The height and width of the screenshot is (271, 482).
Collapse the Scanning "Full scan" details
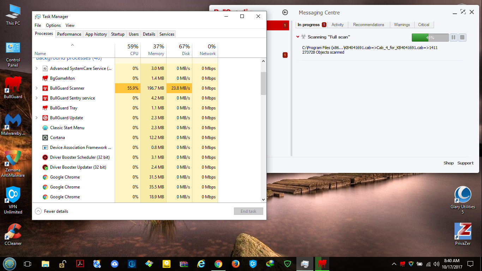click(298, 37)
